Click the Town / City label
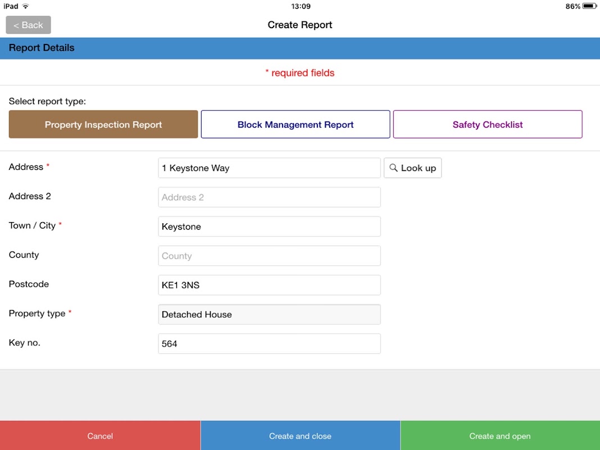 tap(32, 226)
